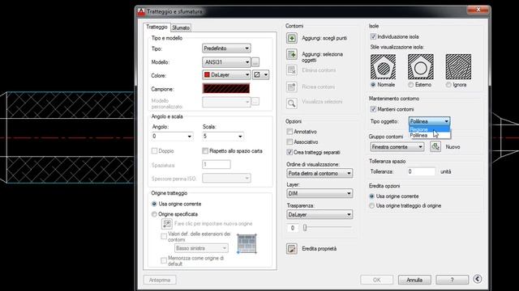Click the Ricrea contorni icon

(x=292, y=86)
